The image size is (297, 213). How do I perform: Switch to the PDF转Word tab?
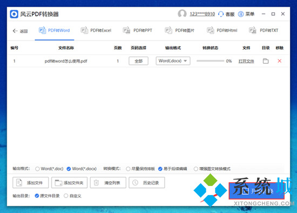[x=55, y=30]
